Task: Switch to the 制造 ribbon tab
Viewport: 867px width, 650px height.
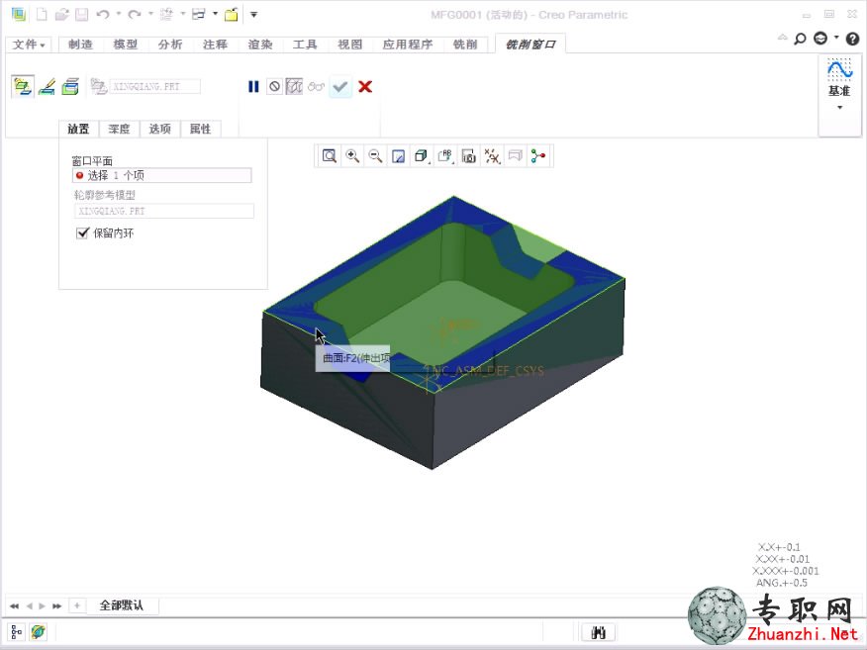Action: click(x=81, y=45)
